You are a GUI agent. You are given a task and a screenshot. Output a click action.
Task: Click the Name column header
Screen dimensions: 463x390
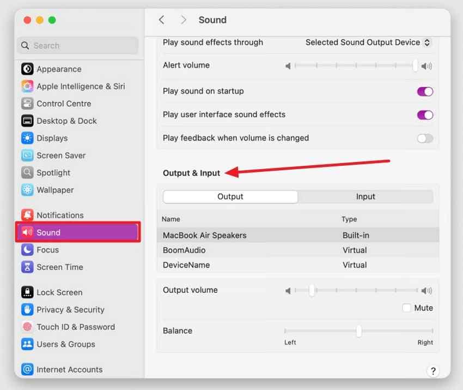170,219
